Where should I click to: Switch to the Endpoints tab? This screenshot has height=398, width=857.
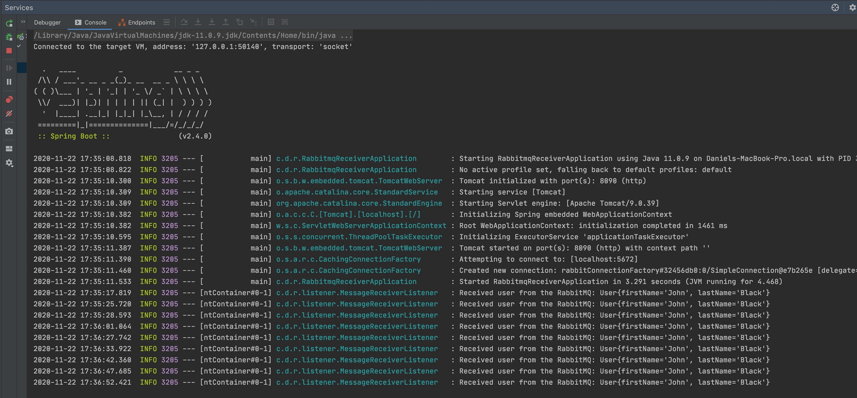coord(137,22)
